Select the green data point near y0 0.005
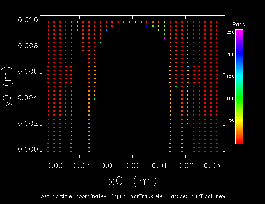 [176, 87]
